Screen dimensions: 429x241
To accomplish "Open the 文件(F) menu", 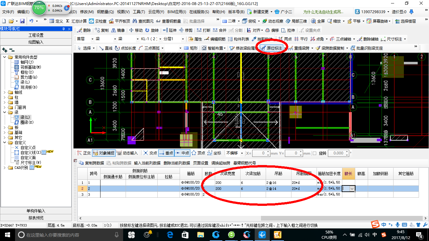I will [x=8, y=12].
